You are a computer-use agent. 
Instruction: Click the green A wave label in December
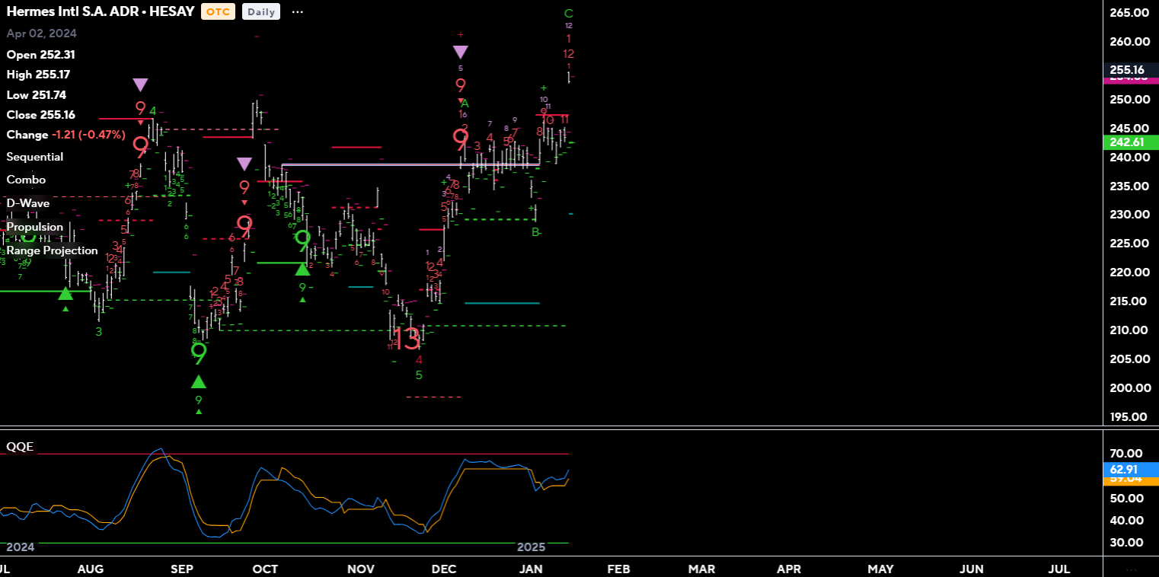point(465,104)
